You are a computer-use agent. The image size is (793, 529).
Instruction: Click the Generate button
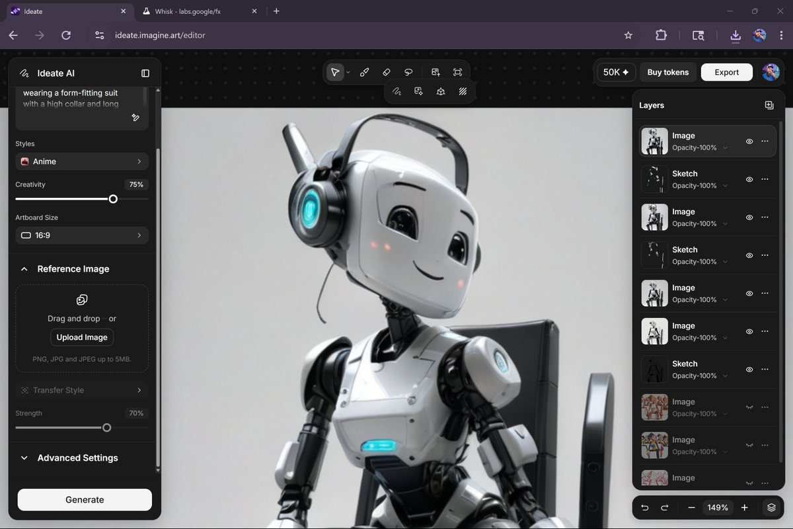click(84, 499)
